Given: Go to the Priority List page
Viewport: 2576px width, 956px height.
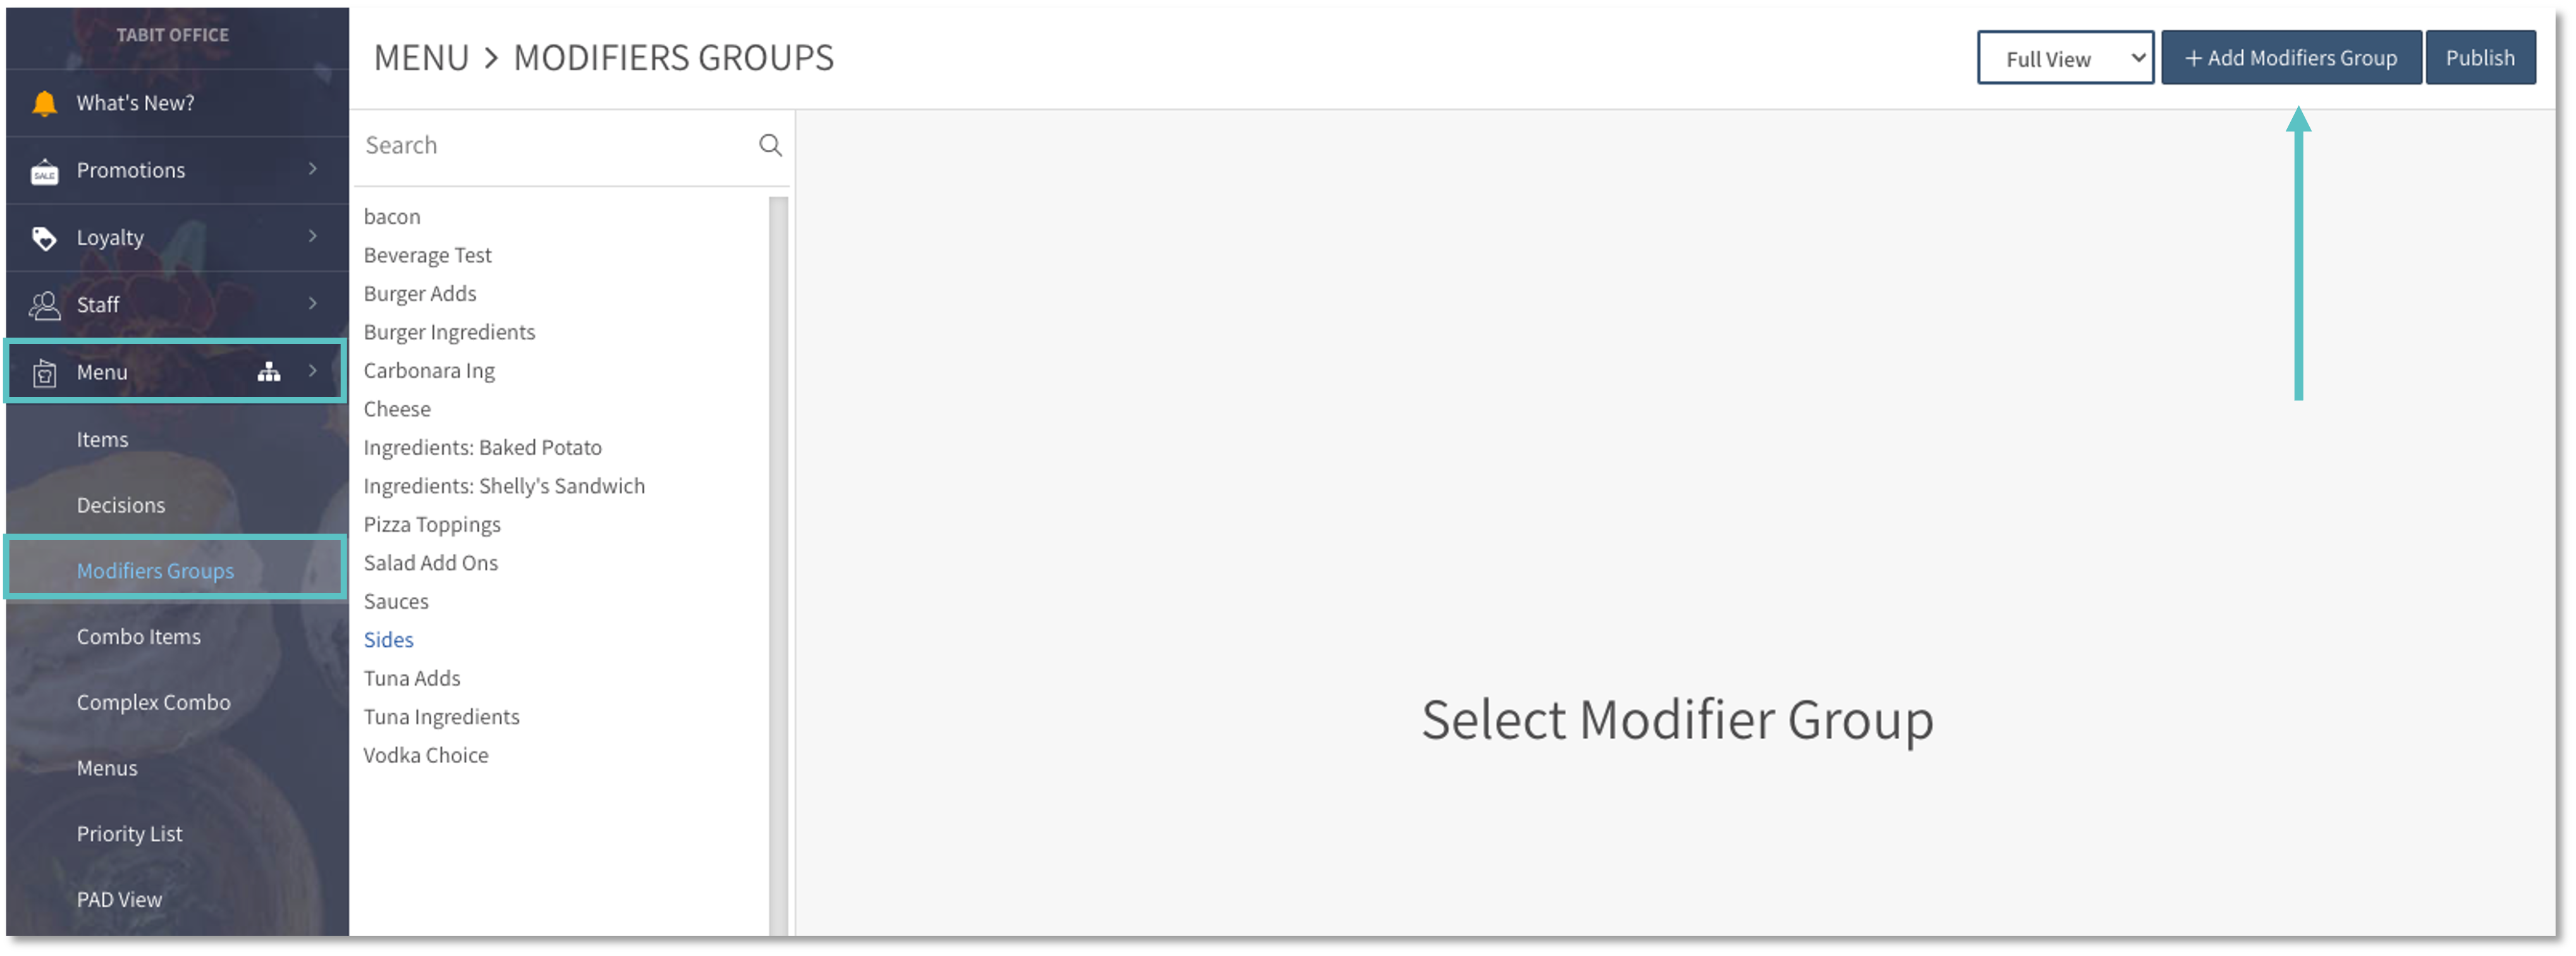Looking at the screenshot, I should 130,834.
